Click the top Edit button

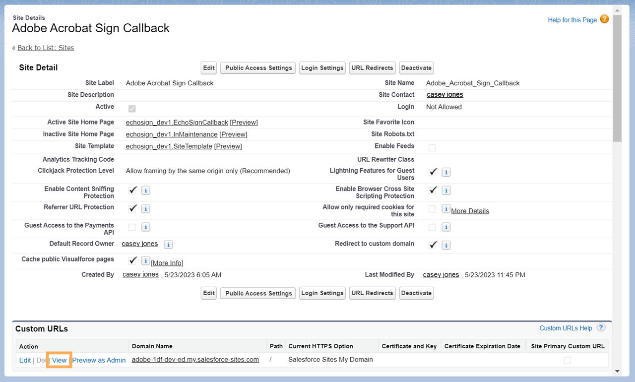tap(209, 68)
